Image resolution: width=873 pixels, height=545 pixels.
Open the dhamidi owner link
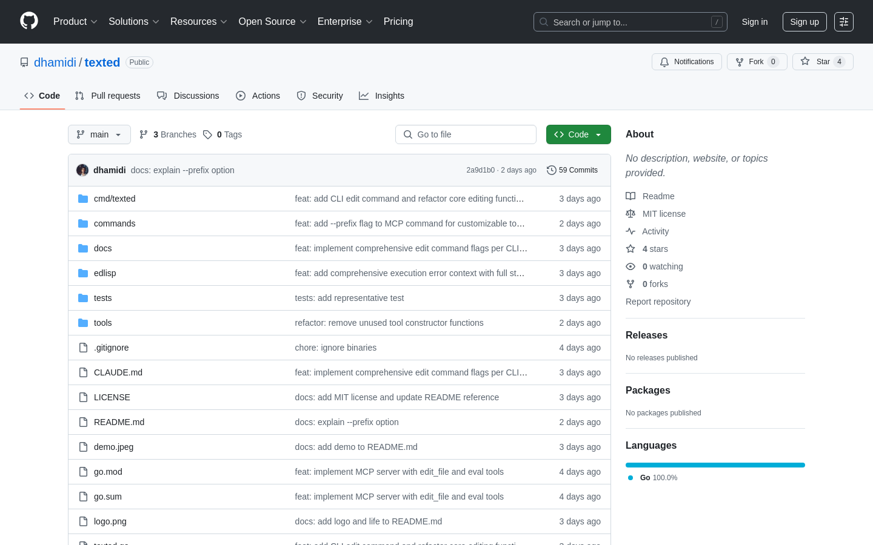55,62
